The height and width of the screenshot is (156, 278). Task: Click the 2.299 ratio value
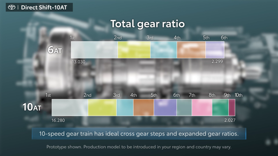[x=217, y=62]
